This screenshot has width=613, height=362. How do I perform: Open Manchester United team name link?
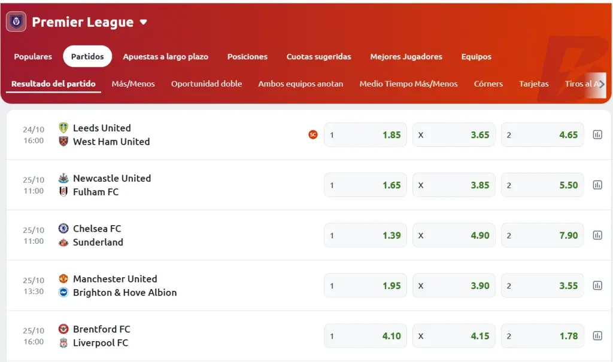pyautogui.click(x=115, y=279)
